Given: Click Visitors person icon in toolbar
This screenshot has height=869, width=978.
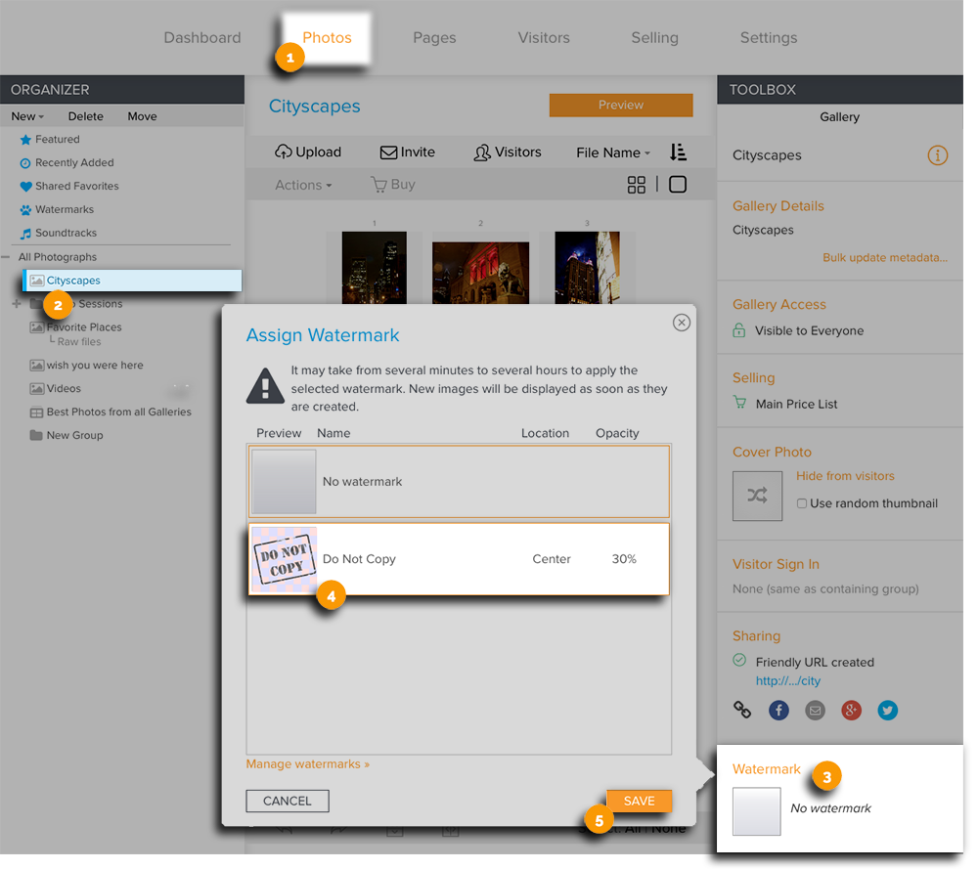Looking at the screenshot, I should (x=482, y=152).
